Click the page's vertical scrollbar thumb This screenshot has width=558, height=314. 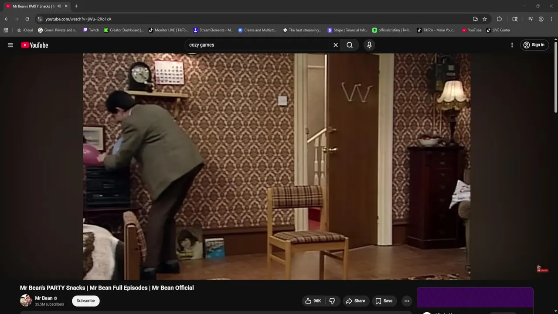[555, 76]
